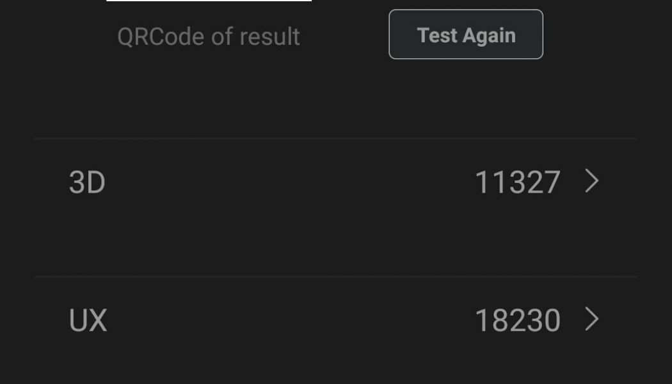Tap the letter X in UX label
672x384 pixels.
point(97,320)
